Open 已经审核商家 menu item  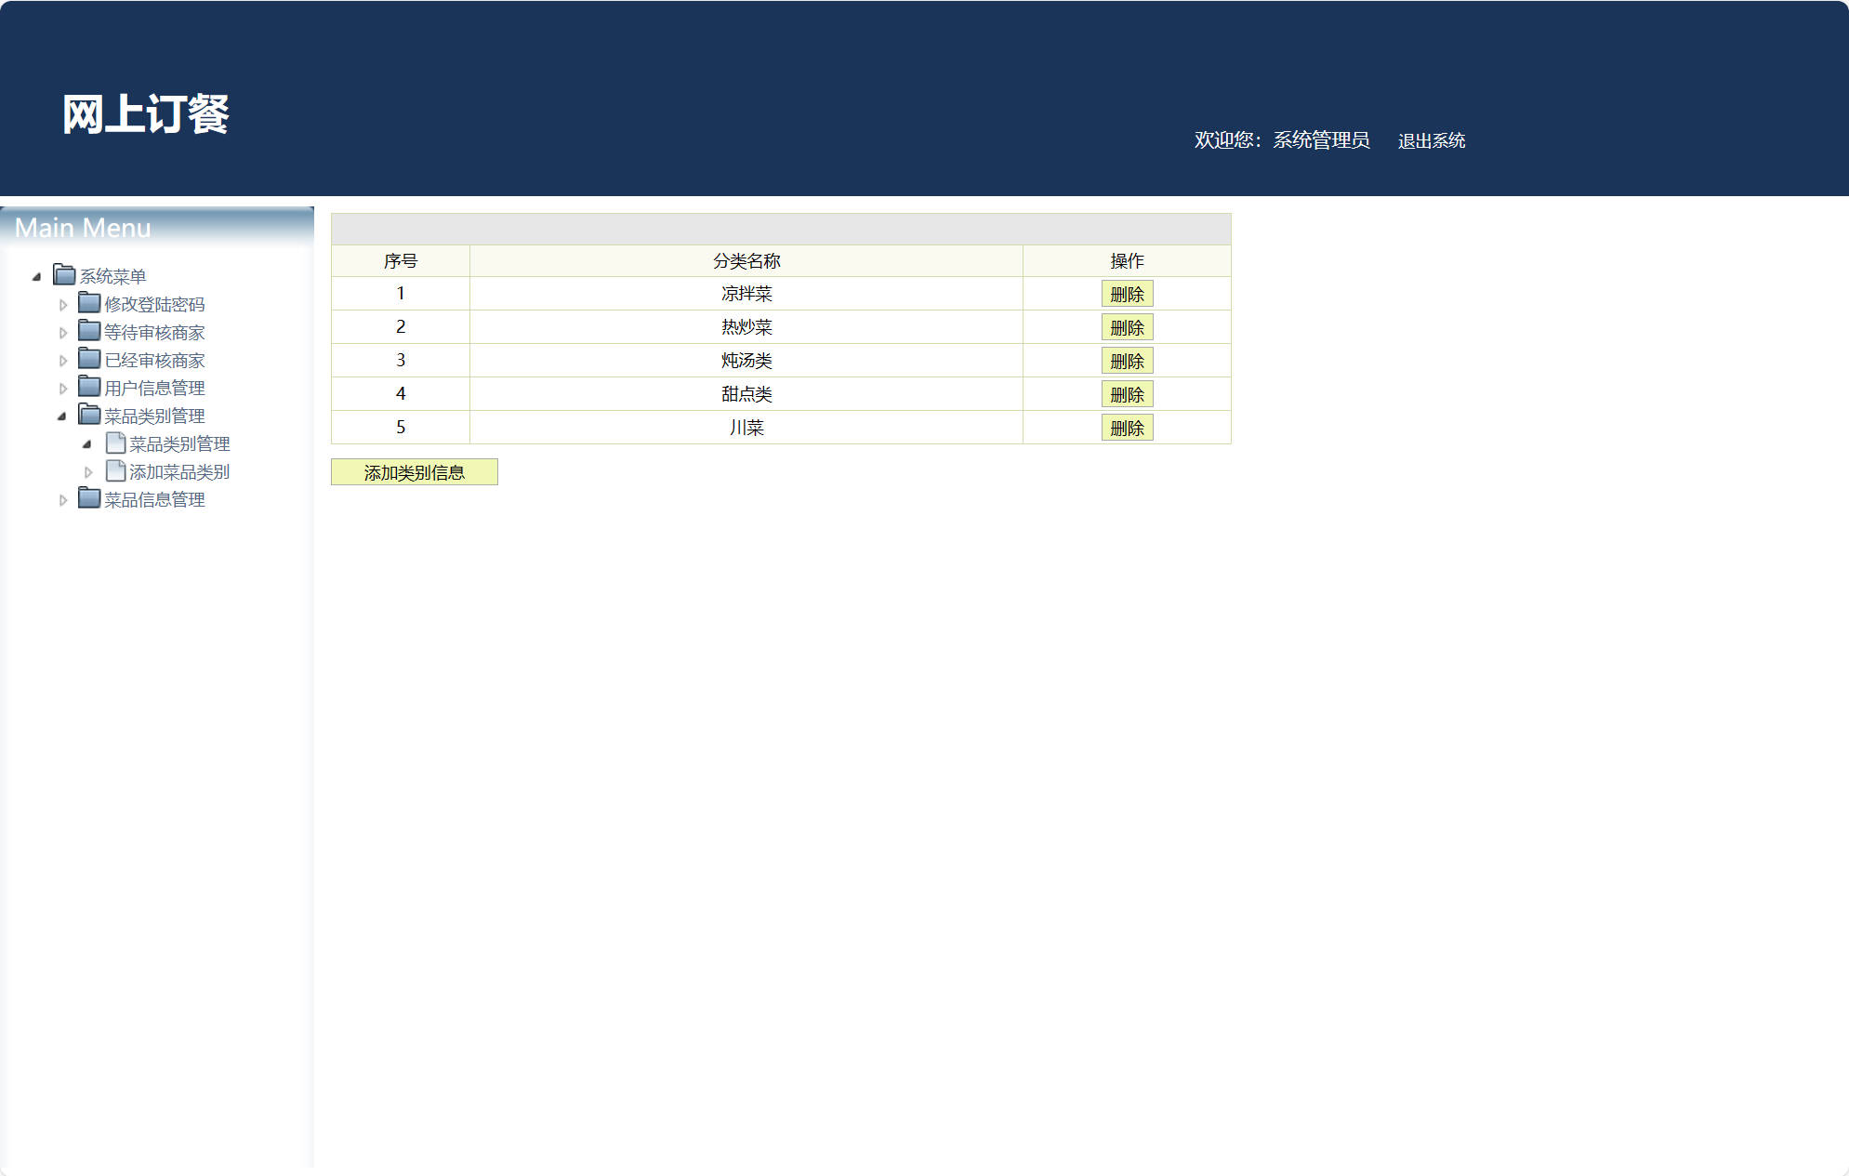pyautogui.click(x=154, y=361)
